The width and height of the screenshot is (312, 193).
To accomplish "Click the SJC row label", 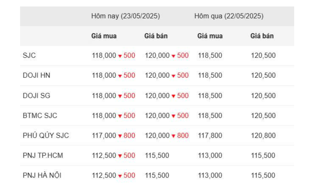I will 29,55.
